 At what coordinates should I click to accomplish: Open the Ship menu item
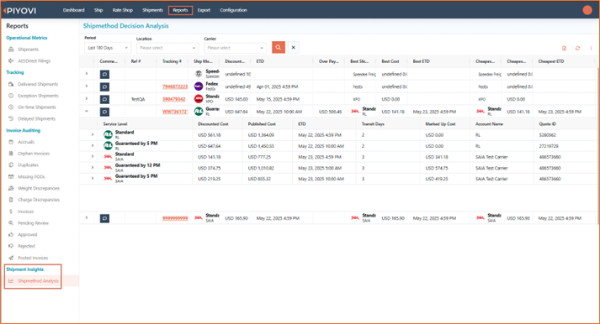[x=98, y=10]
